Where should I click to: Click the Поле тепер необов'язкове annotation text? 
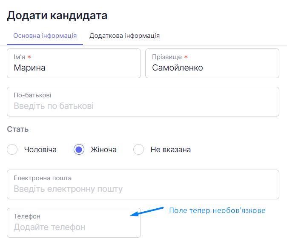click(x=217, y=210)
